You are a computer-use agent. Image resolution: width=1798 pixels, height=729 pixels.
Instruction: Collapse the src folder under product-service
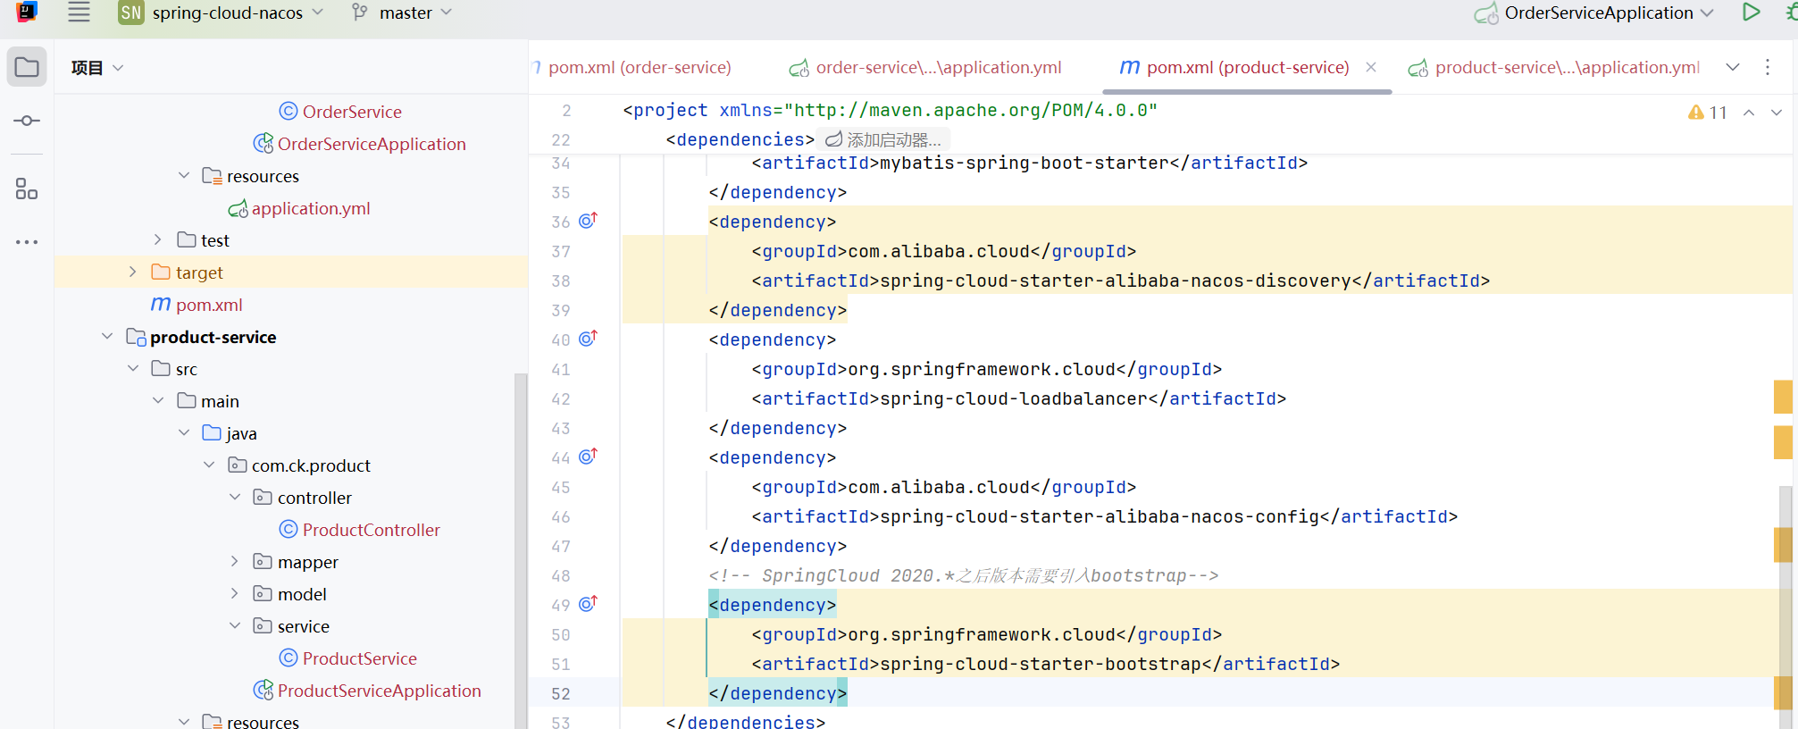(133, 368)
